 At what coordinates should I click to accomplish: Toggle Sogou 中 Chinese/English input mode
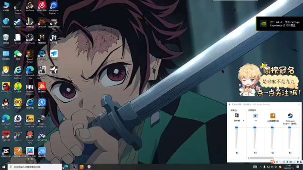pyautogui.click(x=277, y=162)
